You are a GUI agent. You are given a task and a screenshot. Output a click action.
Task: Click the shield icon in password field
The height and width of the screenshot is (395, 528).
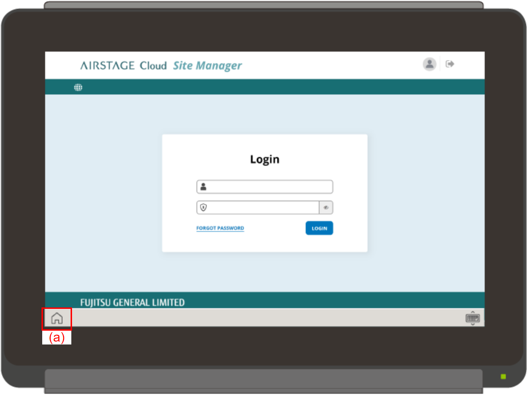pos(203,207)
